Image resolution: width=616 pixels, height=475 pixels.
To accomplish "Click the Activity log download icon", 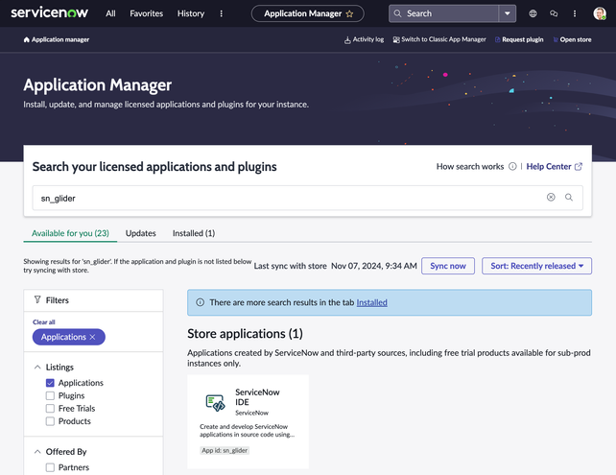I will (347, 39).
